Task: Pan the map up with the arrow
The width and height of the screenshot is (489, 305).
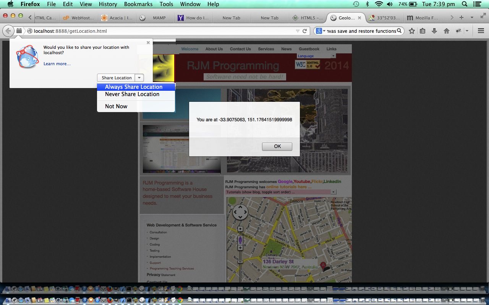Action: click(240, 207)
